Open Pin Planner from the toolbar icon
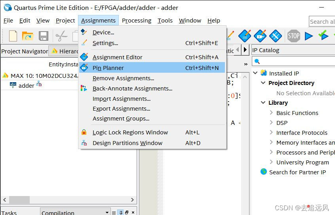 (x=260, y=36)
